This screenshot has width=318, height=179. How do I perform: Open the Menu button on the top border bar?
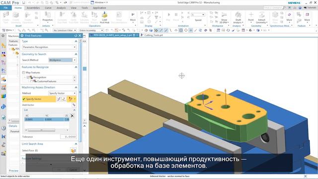click(x=8, y=30)
